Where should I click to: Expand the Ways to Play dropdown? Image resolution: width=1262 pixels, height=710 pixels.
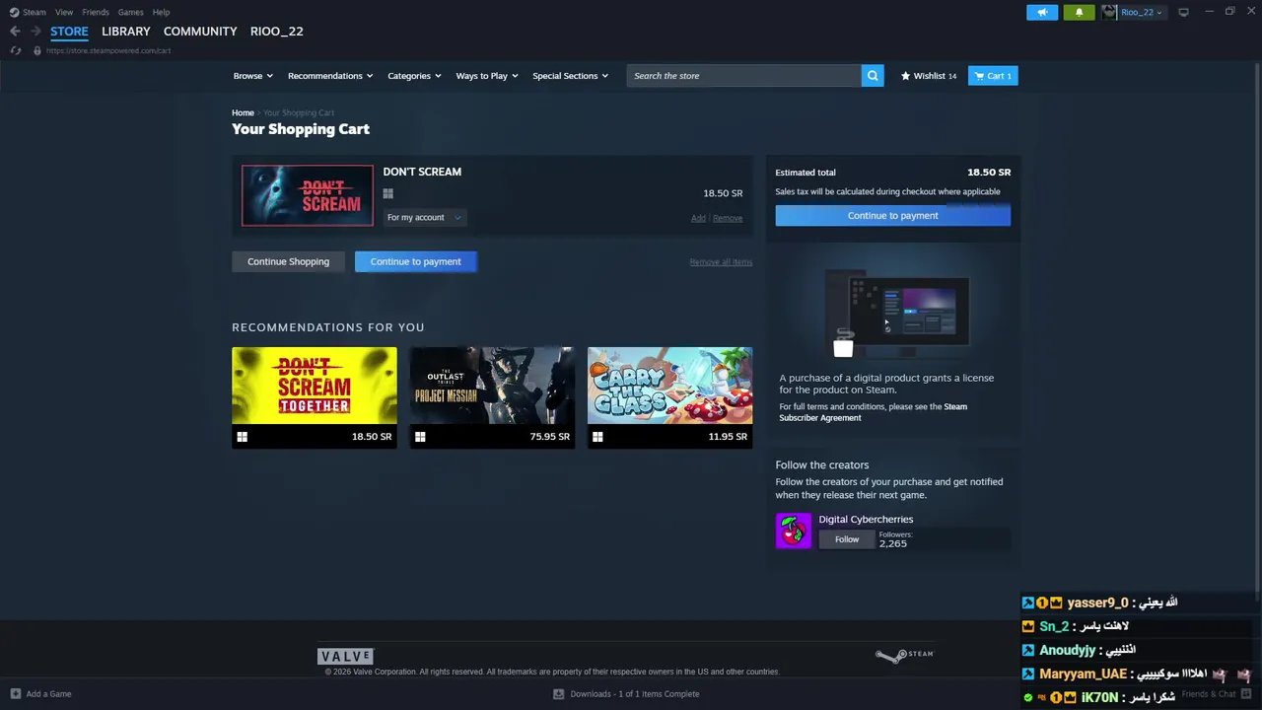point(487,76)
